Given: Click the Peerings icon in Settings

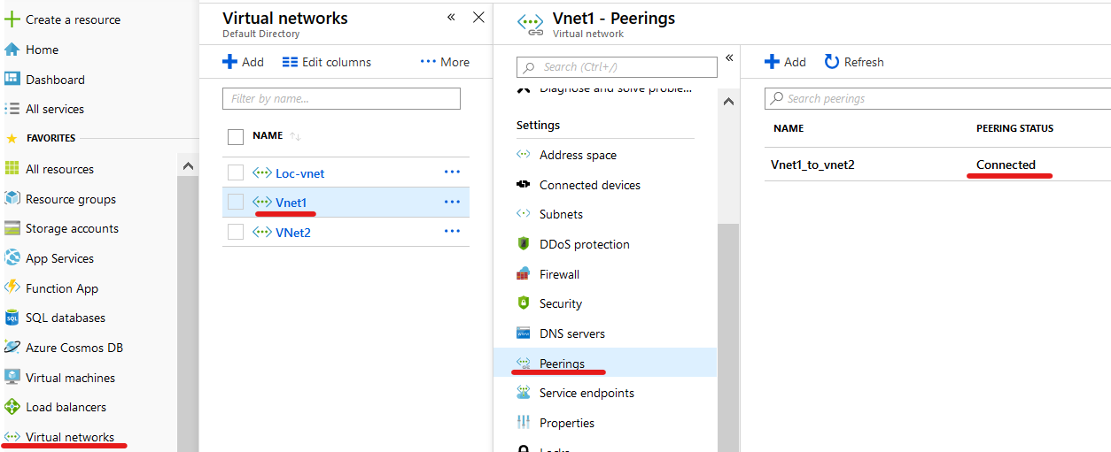Looking at the screenshot, I should 524,364.
